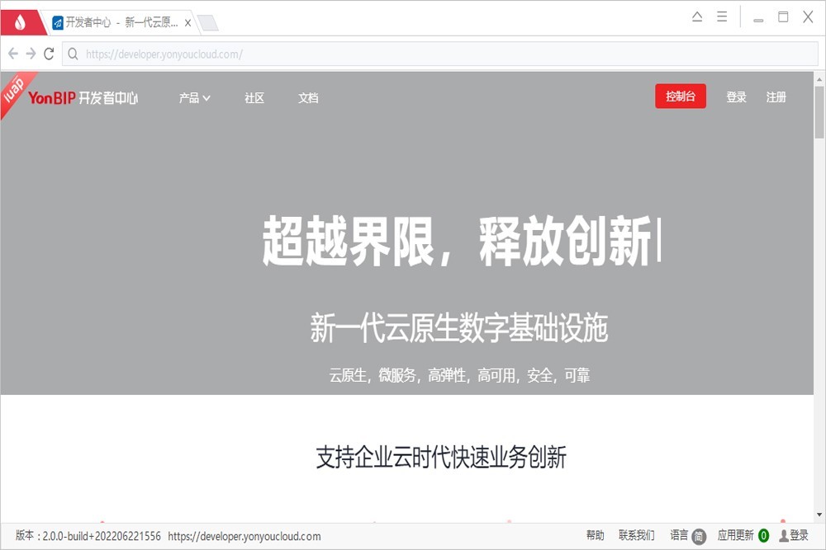Switch to the 开发者中心 browser tab
Image resolution: width=826 pixels, height=550 pixels.
(116, 22)
